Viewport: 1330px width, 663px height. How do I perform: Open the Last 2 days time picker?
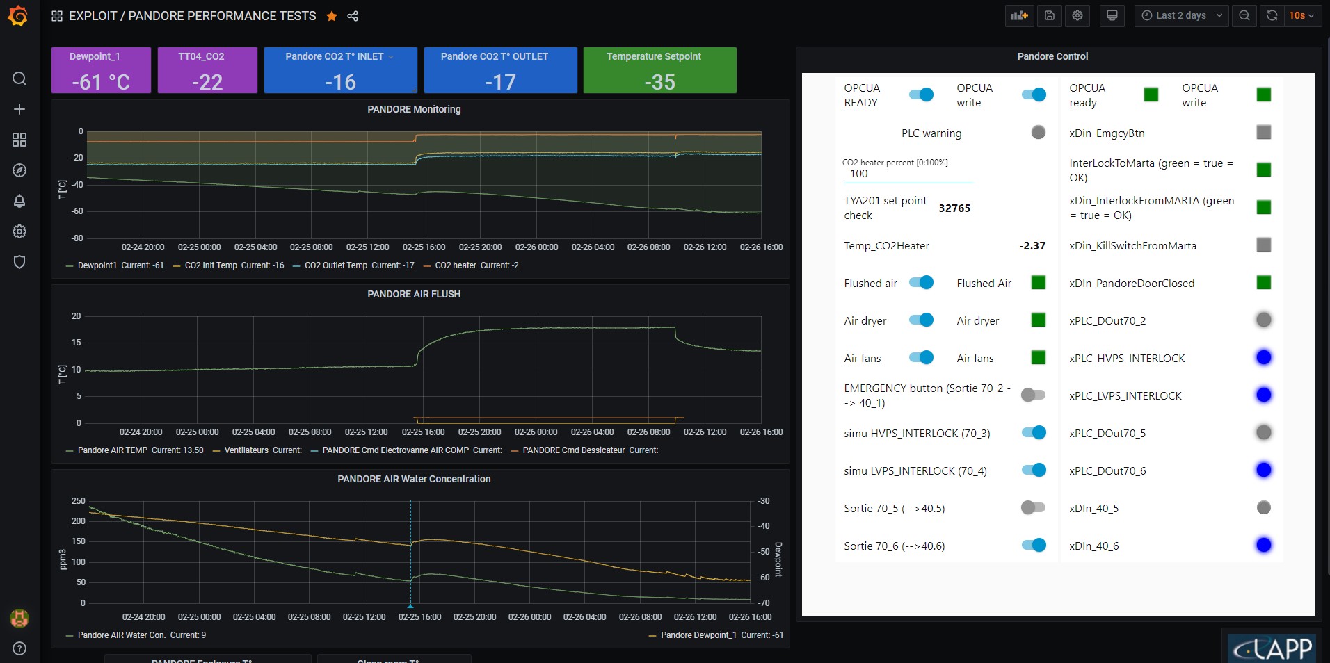point(1182,15)
